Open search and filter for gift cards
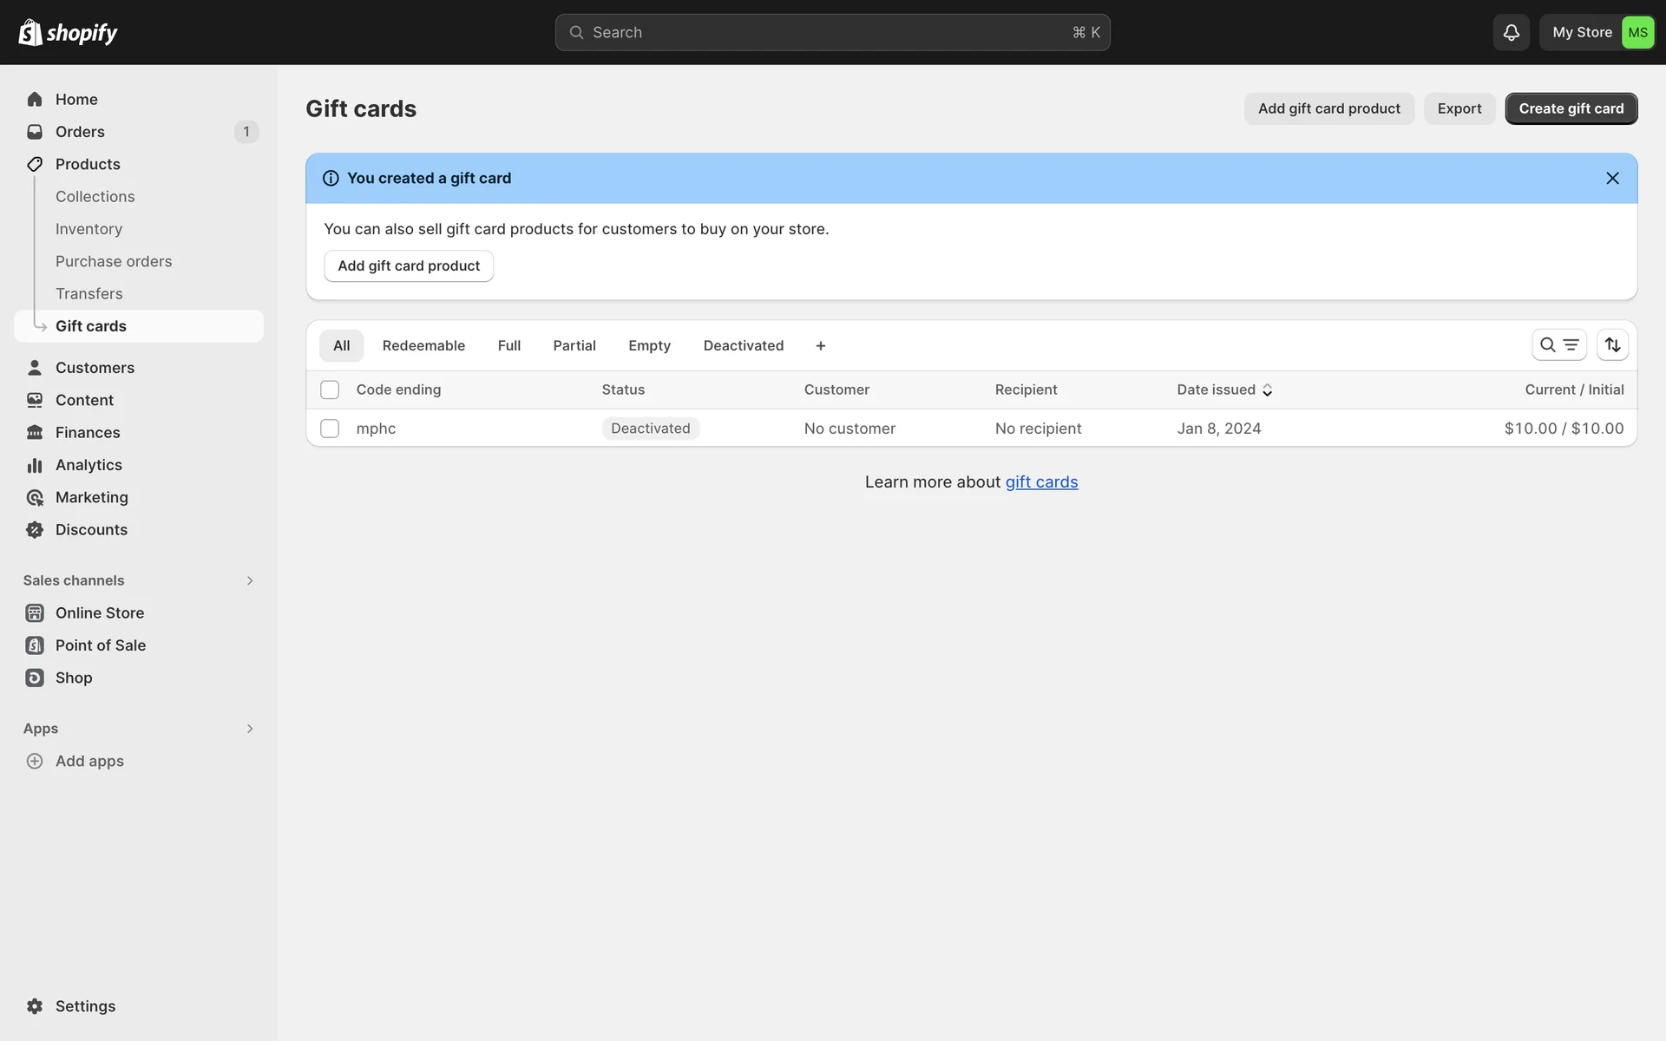The width and height of the screenshot is (1666, 1041). [1558, 345]
